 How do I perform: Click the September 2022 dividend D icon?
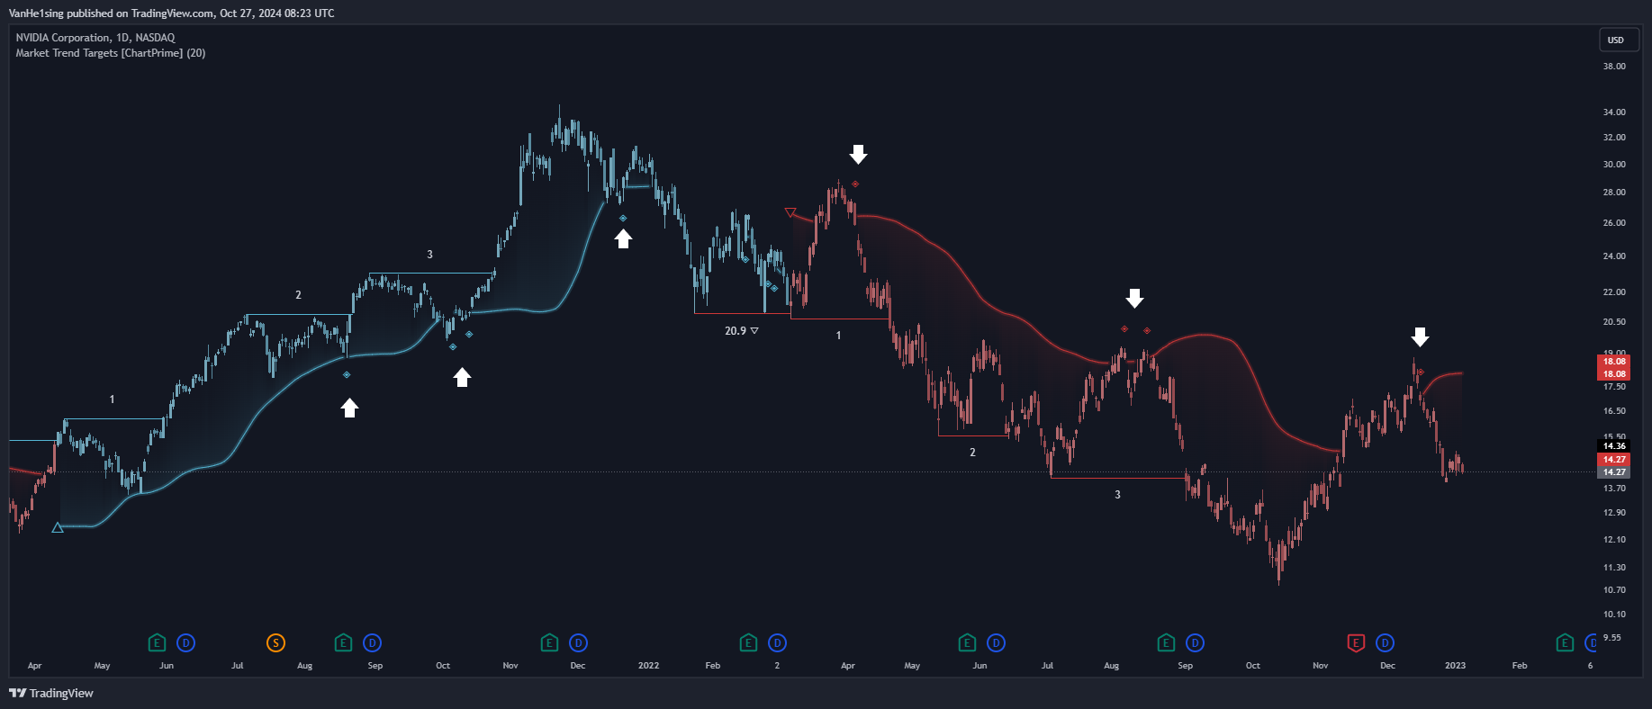[x=1195, y=642]
